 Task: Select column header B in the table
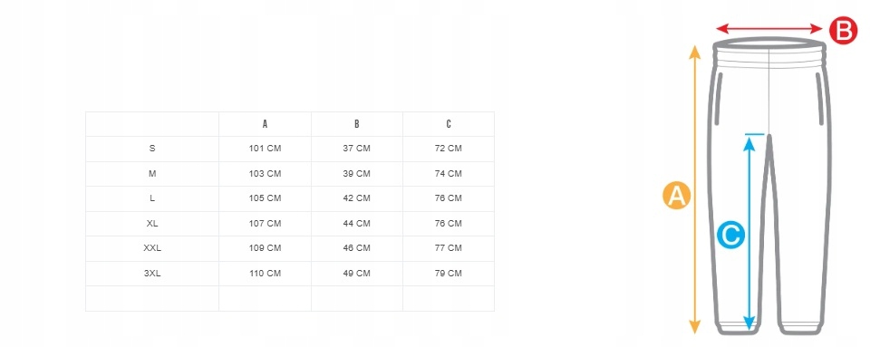coord(357,124)
